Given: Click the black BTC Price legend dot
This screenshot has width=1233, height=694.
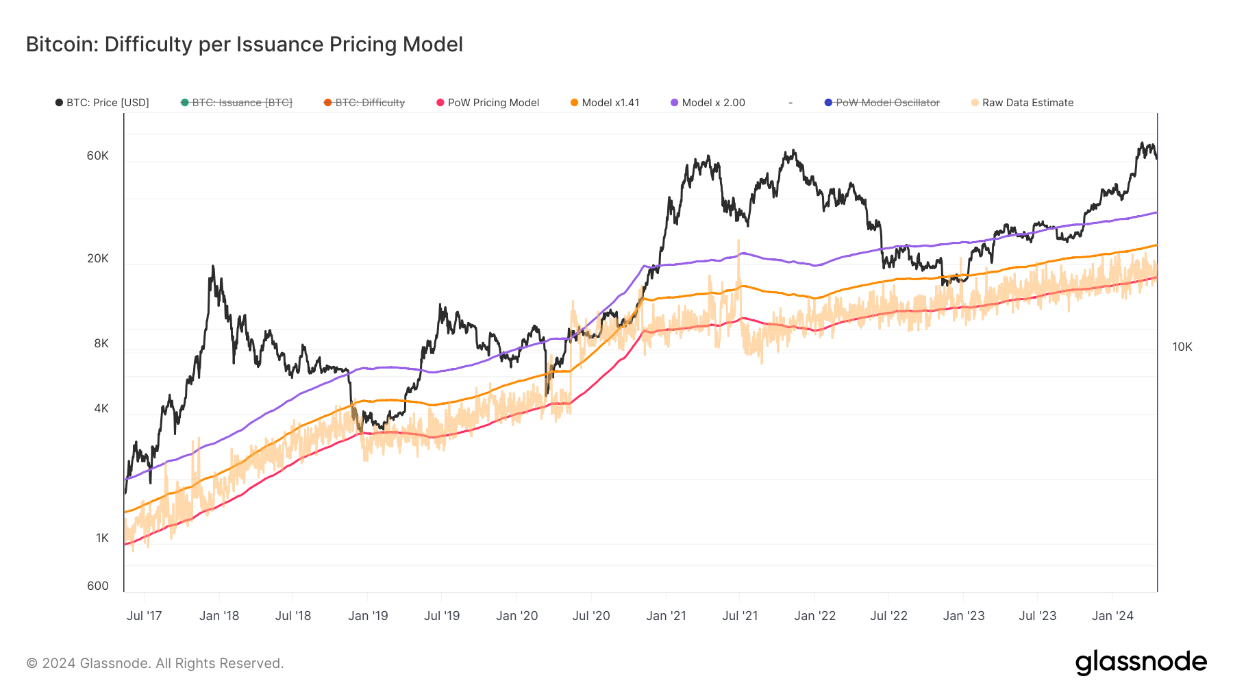Looking at the screenshot, I should [x=59, y=103].
